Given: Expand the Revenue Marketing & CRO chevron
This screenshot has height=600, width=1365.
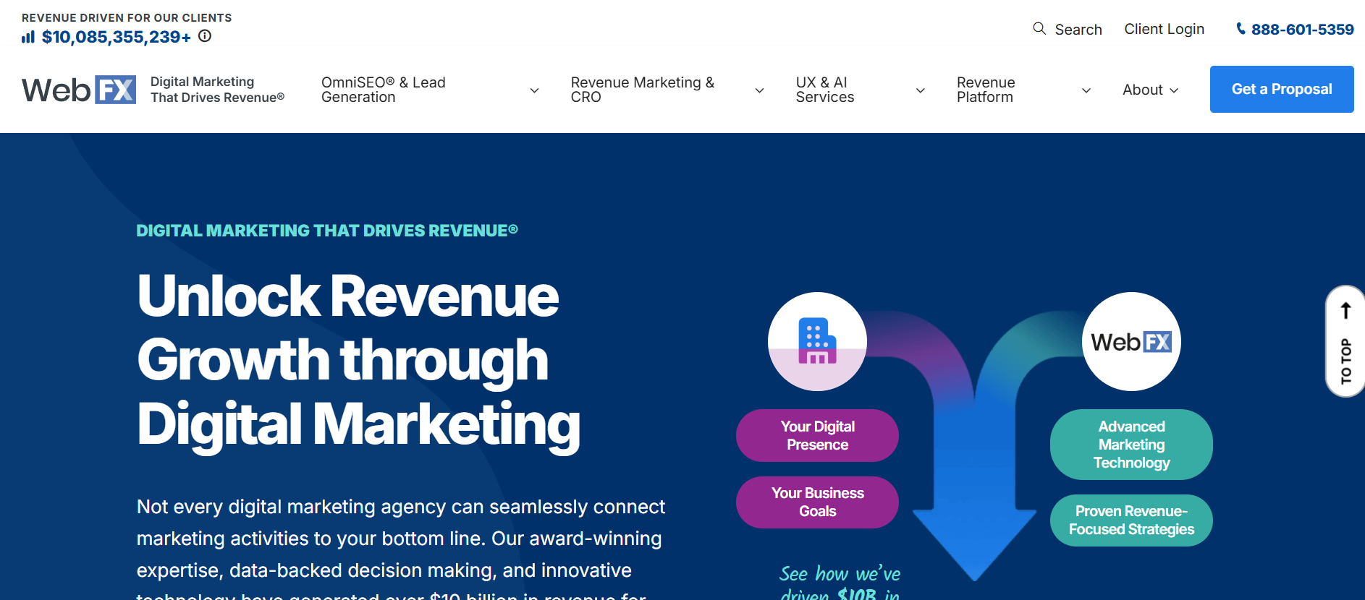Looking at the screenshot, I should (759, 90).
